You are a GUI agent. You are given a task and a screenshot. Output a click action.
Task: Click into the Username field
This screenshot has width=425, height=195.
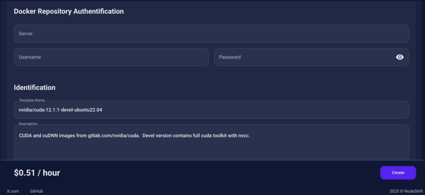click(111, 57)
